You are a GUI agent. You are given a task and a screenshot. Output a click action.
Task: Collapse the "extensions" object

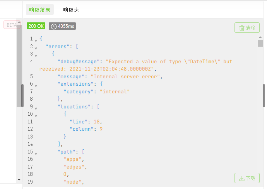point(36,85)
